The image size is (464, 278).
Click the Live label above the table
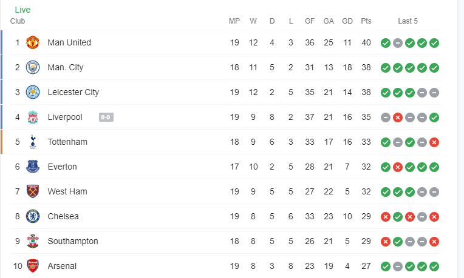click(23, 10)
